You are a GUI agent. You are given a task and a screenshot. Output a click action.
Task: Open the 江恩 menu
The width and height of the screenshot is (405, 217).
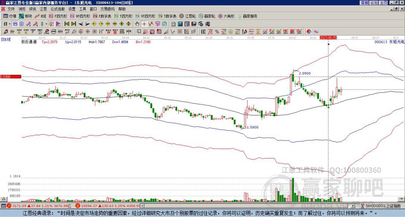point(43,9)
